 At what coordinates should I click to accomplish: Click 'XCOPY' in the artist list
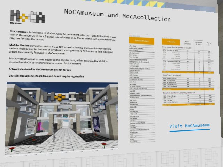(132, 140)
